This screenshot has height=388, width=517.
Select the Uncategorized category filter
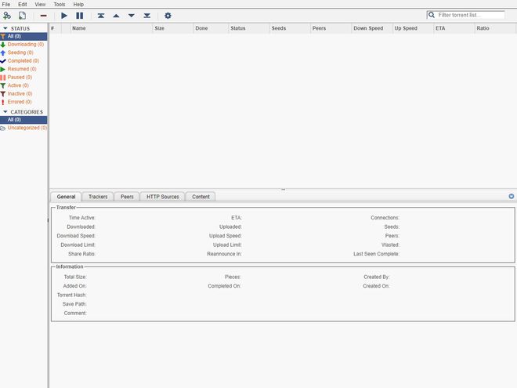[27, 128]
